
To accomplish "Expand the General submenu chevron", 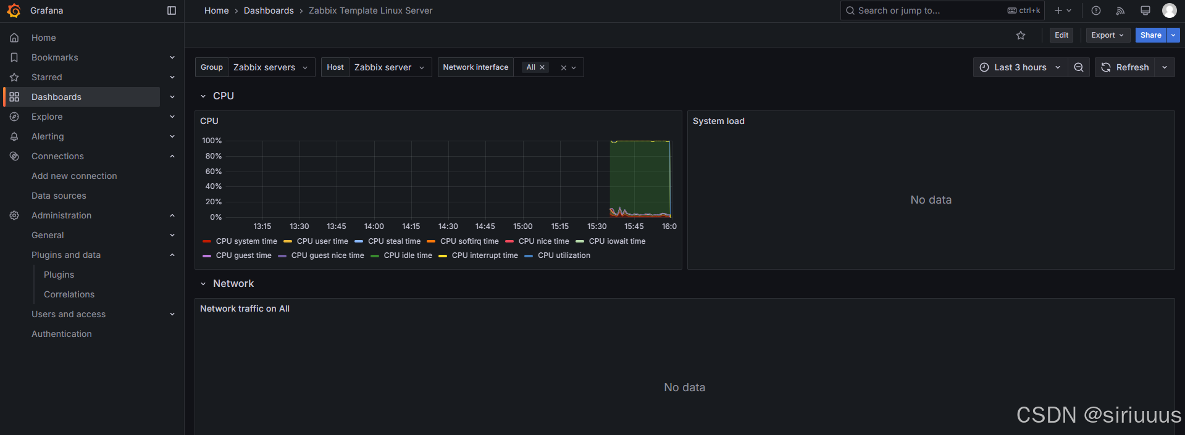I will tap(172, 235).
